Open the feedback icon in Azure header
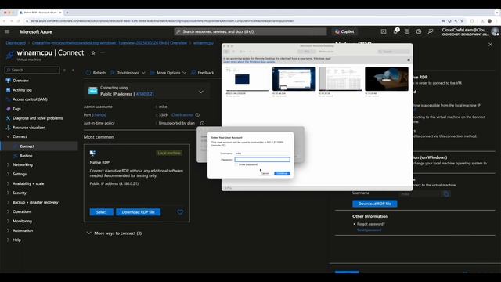The width and height of the screenshot is (501, 282). coord(431,31)
